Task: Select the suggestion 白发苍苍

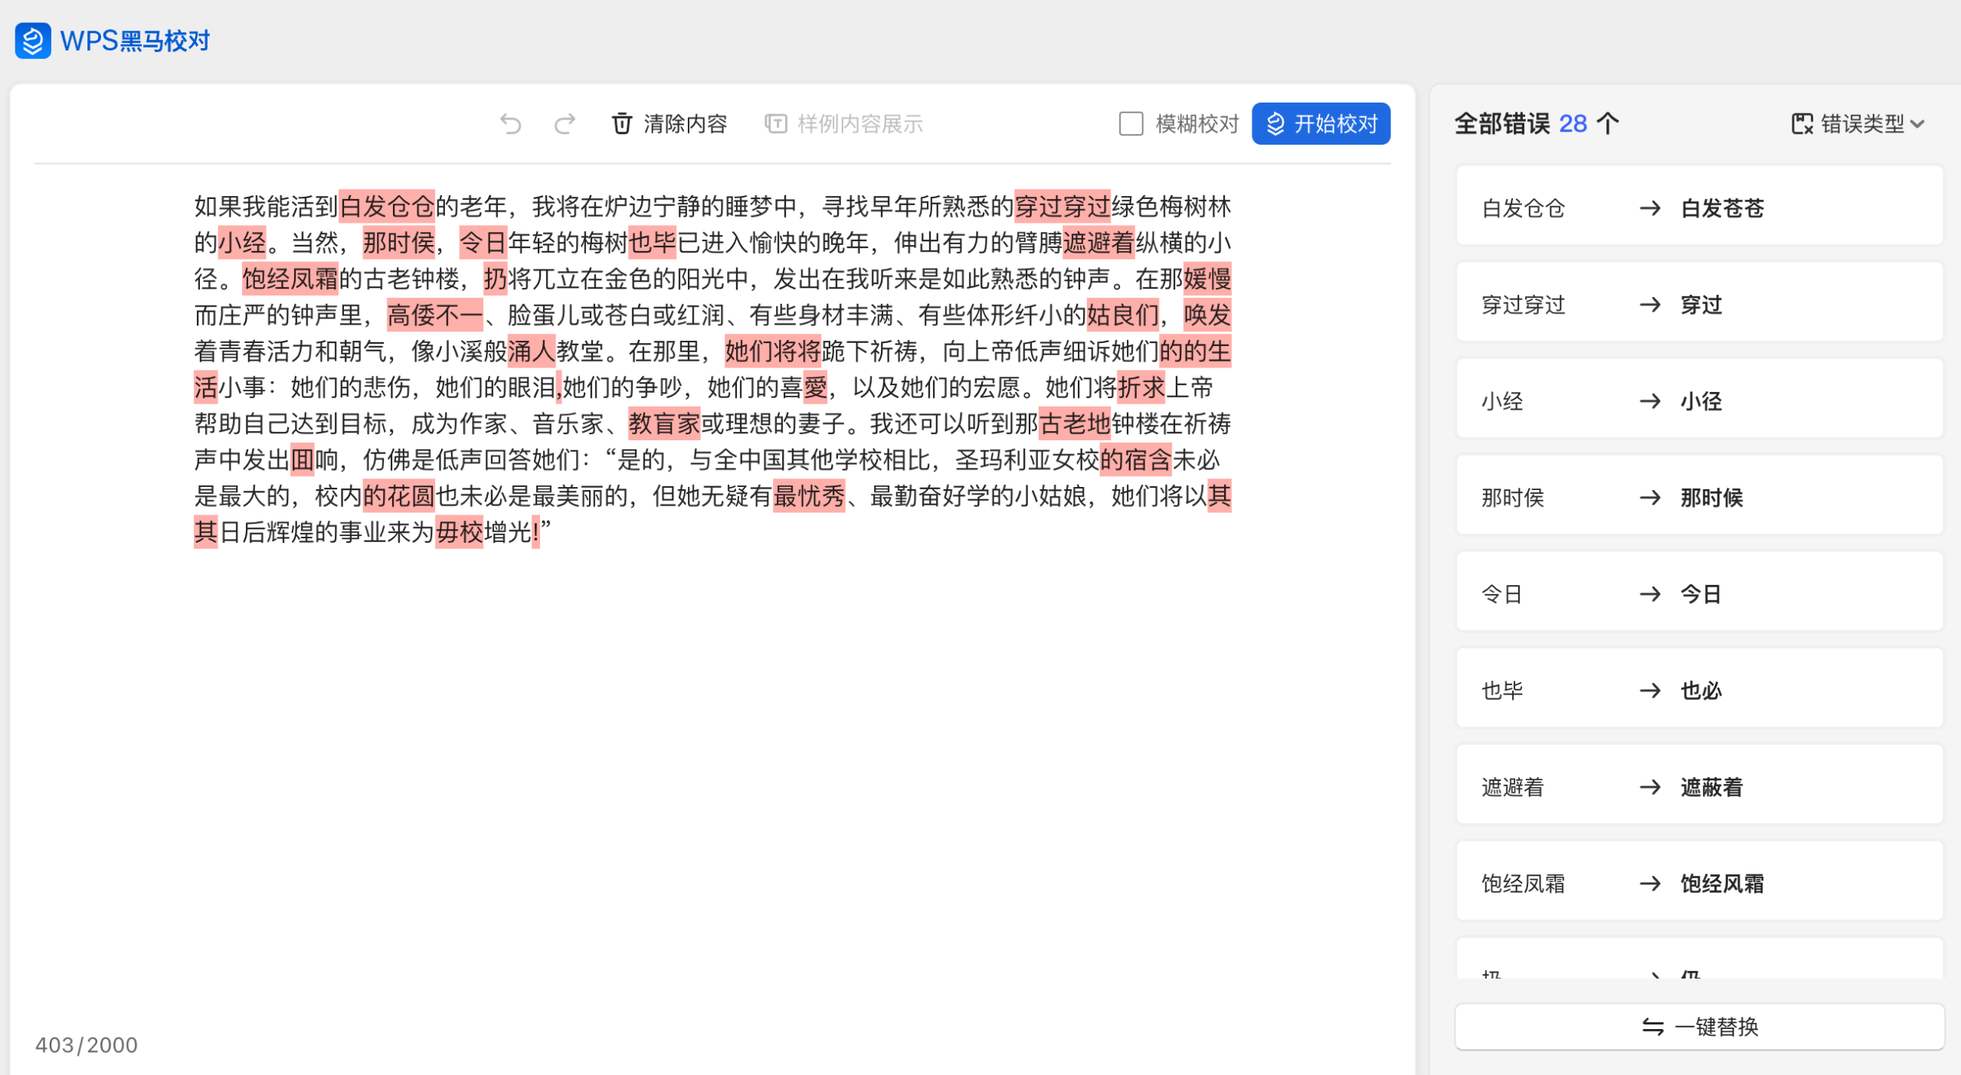Action: coord(1722,208)
